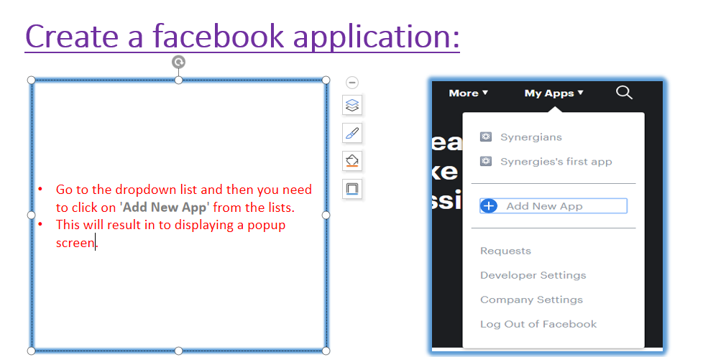Click the bullet 'This will result in to displaying'
The width and height of the screenshot is (703, 357).
tap(144, 225)
